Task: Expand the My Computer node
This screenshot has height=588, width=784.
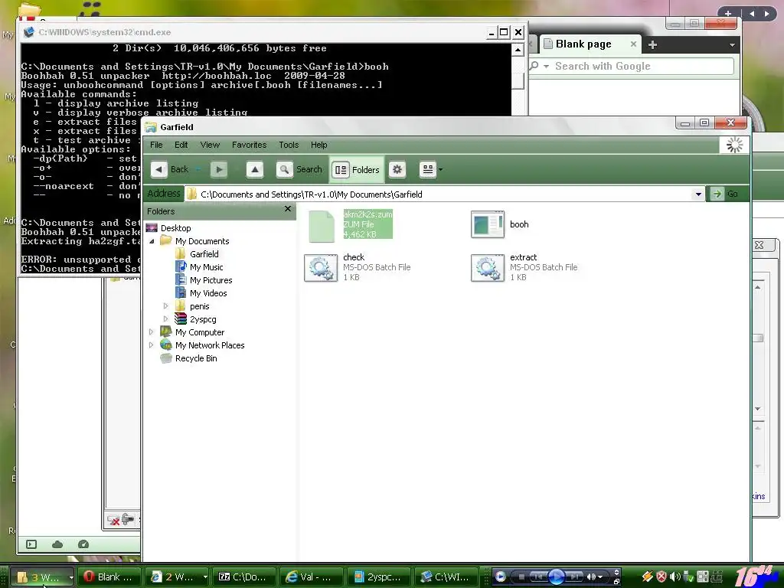Action: (152, 332)
